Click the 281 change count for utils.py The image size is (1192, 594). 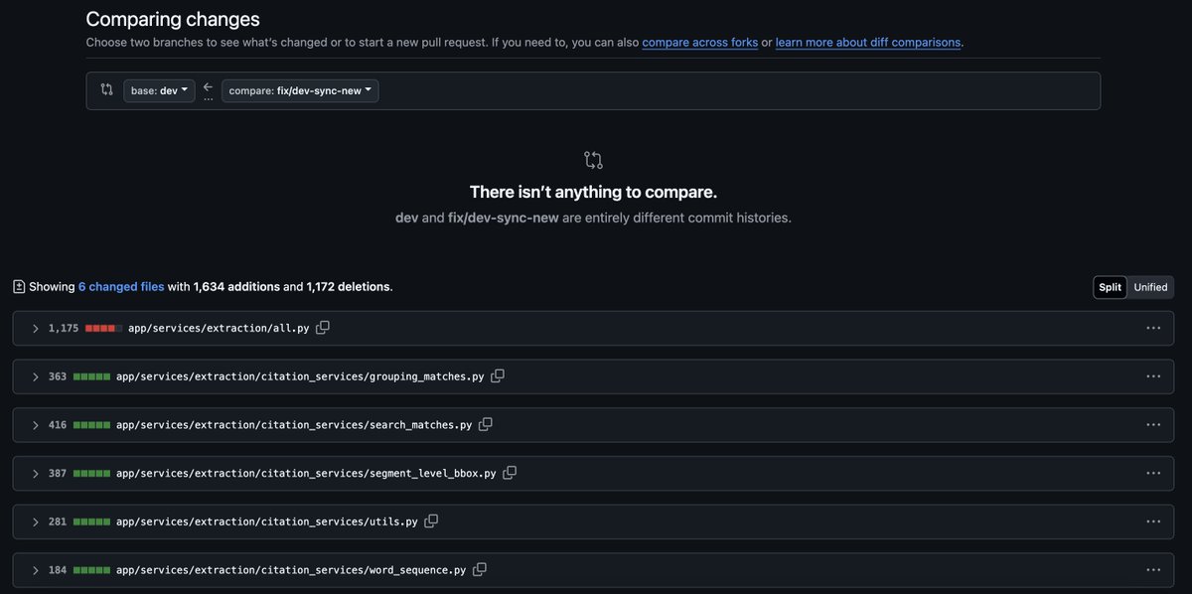(58, 521)
